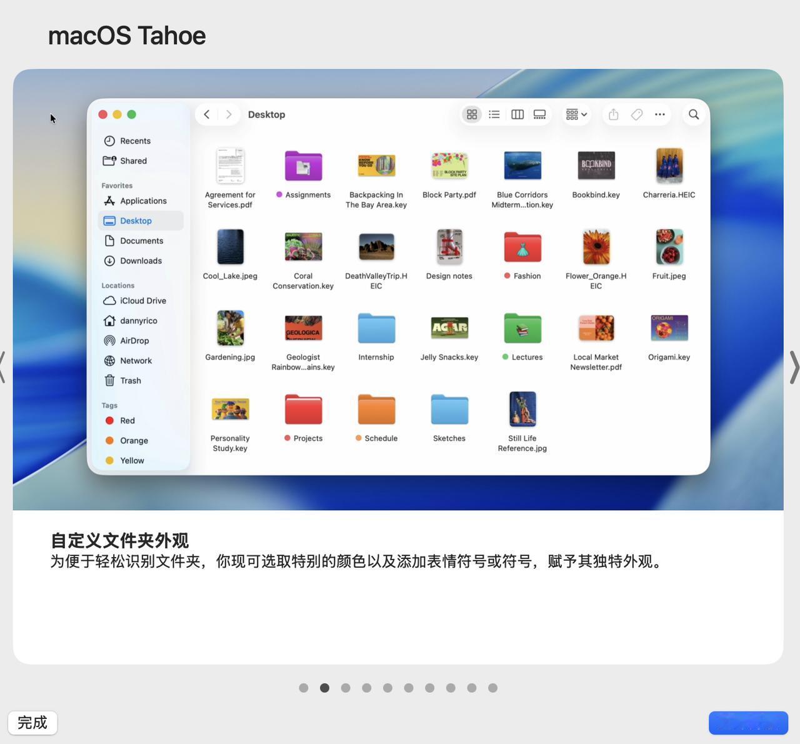
Task: Select the Bookbind.key file
Action: pos(596,166)
